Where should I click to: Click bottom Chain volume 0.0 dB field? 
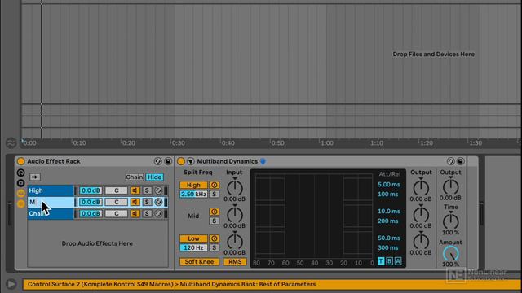click(91, 213)
